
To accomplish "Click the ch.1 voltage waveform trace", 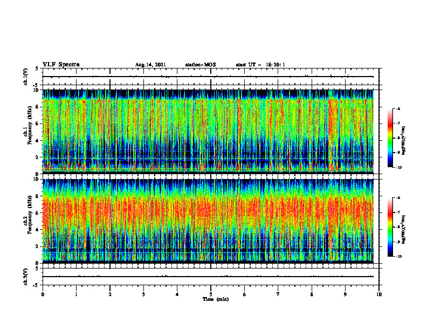I will coord(208,77).
